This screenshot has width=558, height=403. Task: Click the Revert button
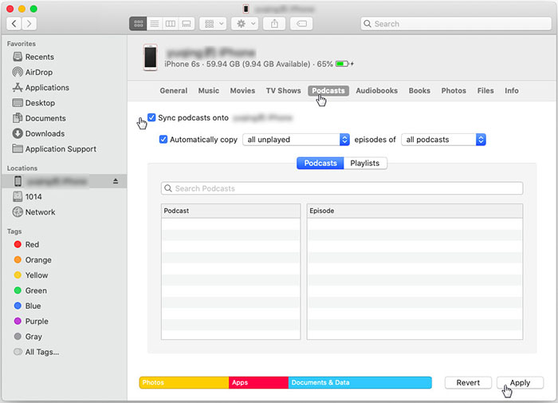[x=468, y=382]
